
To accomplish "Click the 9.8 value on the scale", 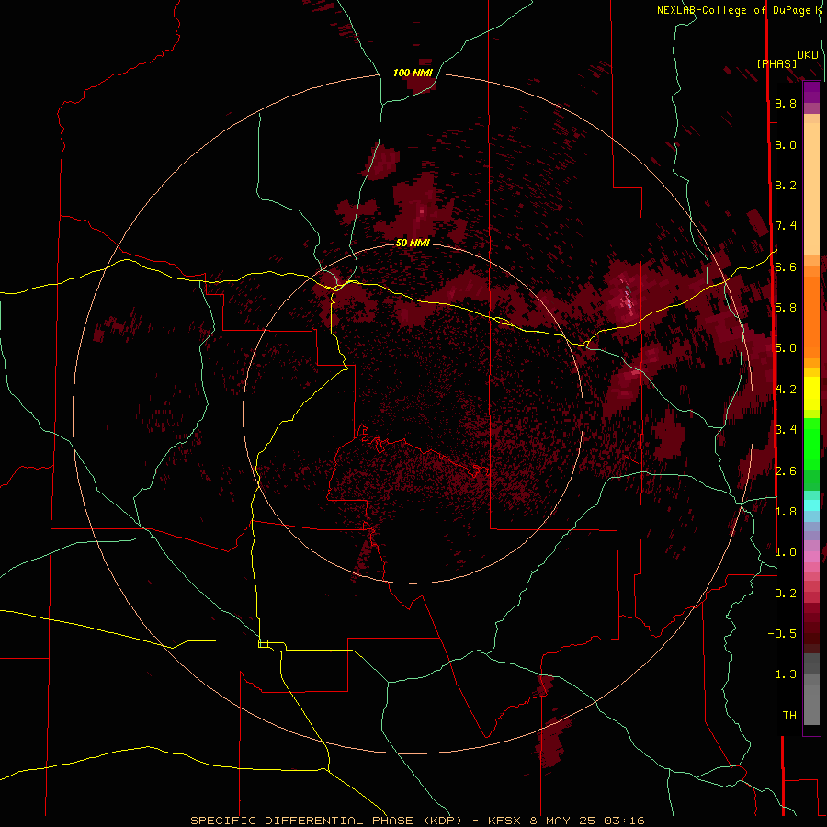I will point(786,103).
